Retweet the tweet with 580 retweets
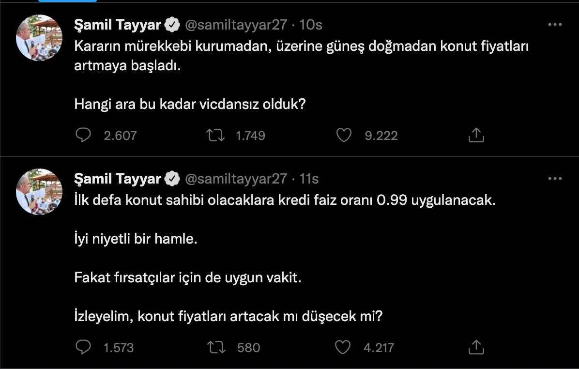 coord(215,347)
